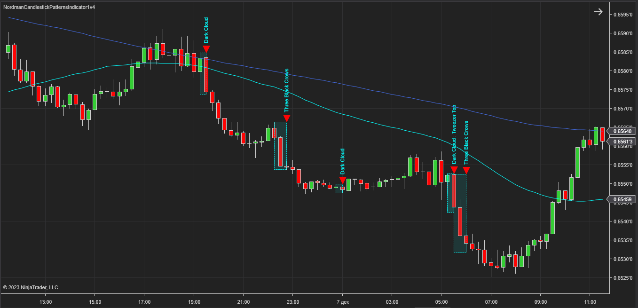Click the 0,6580'0 price axis label
This screenshot has height=308, width=638.
pyautogui.click(x=623, y=71)
